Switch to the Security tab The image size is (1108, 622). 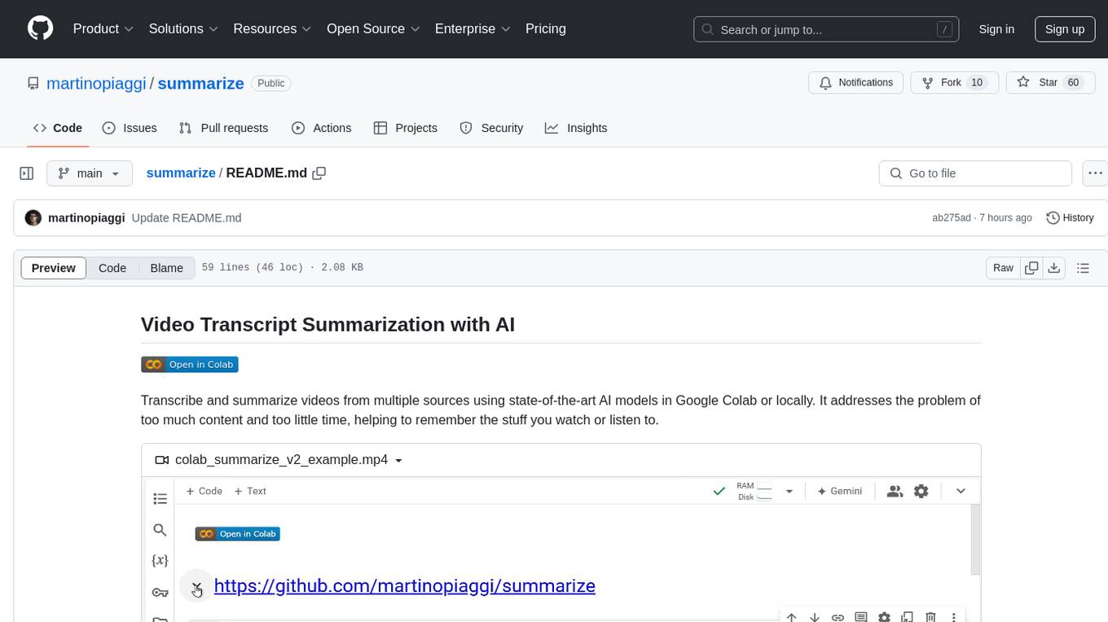491,128
